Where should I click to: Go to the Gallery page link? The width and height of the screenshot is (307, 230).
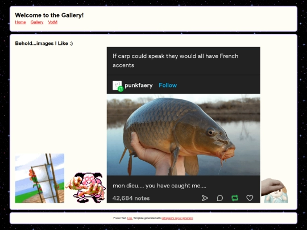tap(37, 22)
